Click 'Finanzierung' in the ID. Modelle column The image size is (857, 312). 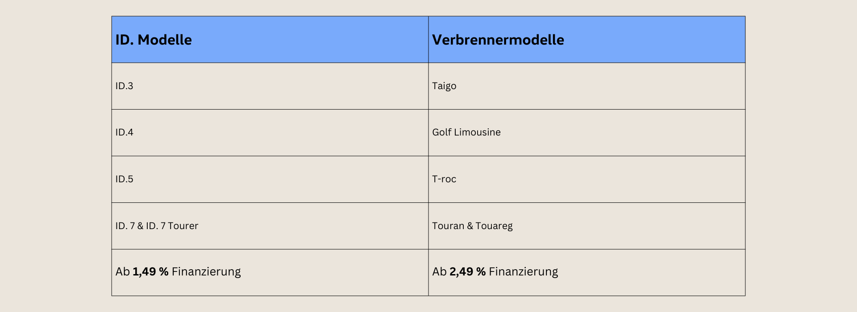click(x=206, y=272)
